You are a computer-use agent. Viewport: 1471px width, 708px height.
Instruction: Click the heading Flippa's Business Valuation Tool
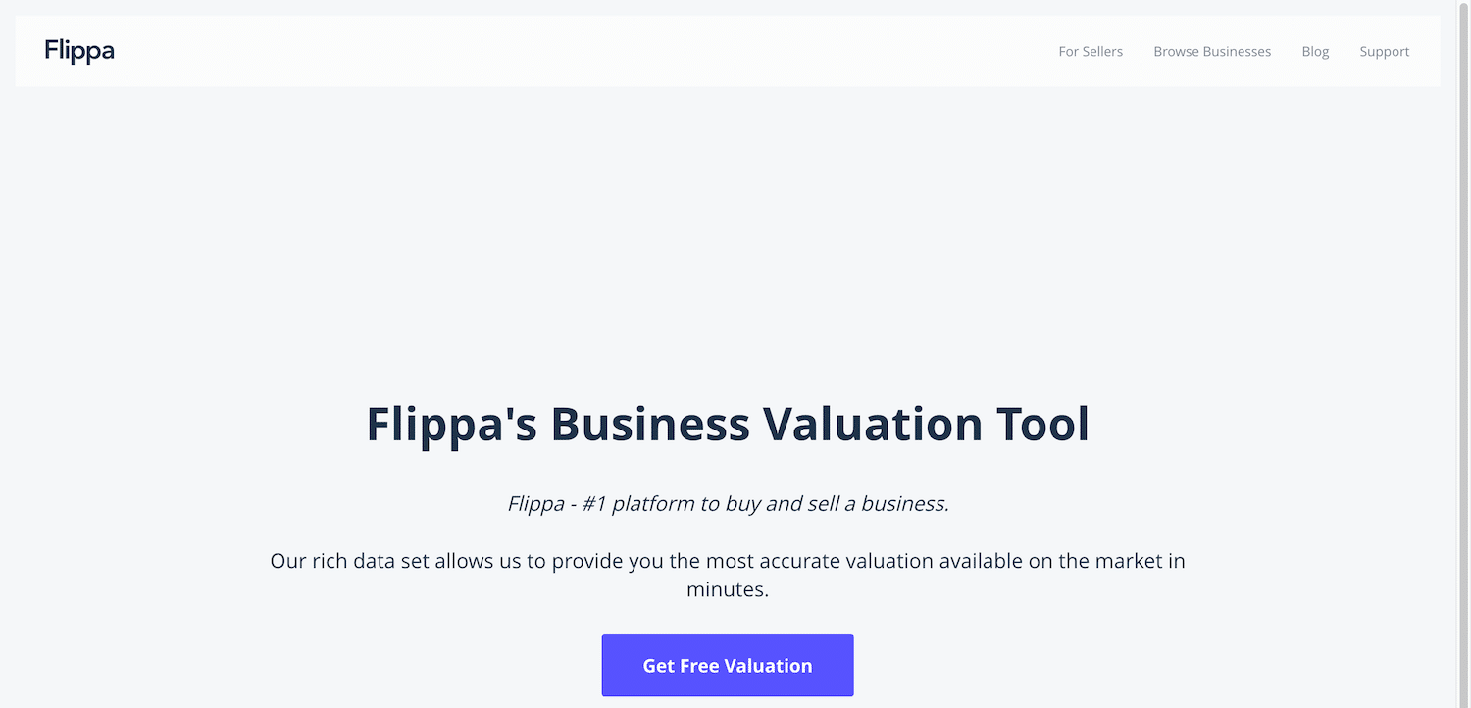tap(727, 424)
